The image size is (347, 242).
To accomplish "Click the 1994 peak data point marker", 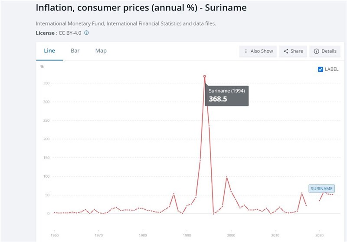I will click(x=205, y=76).
